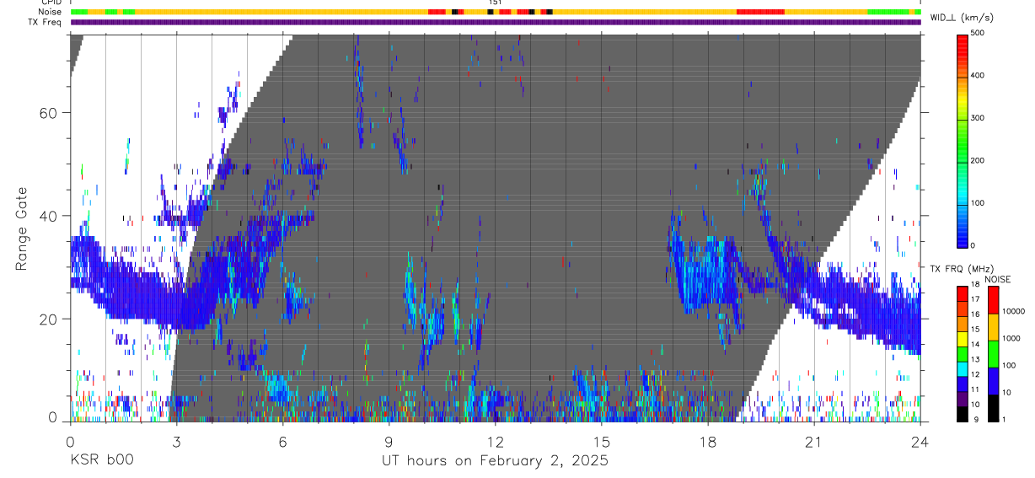This screenshot has height=478, width=1035.
Task: Click the 100 tick on width colorbar
Action: pos(978,203)
